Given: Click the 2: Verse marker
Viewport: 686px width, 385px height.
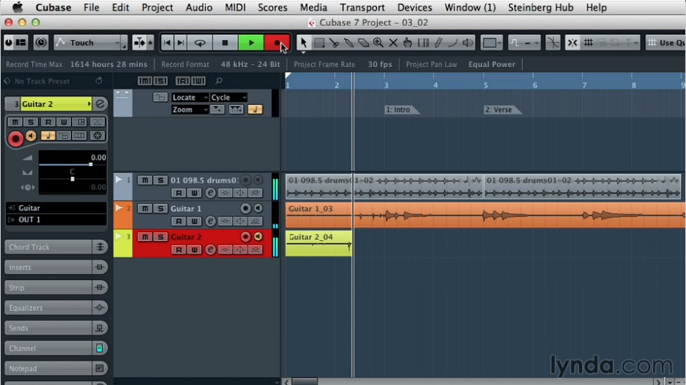Looking at the screenshot, I should click(502, 110).
